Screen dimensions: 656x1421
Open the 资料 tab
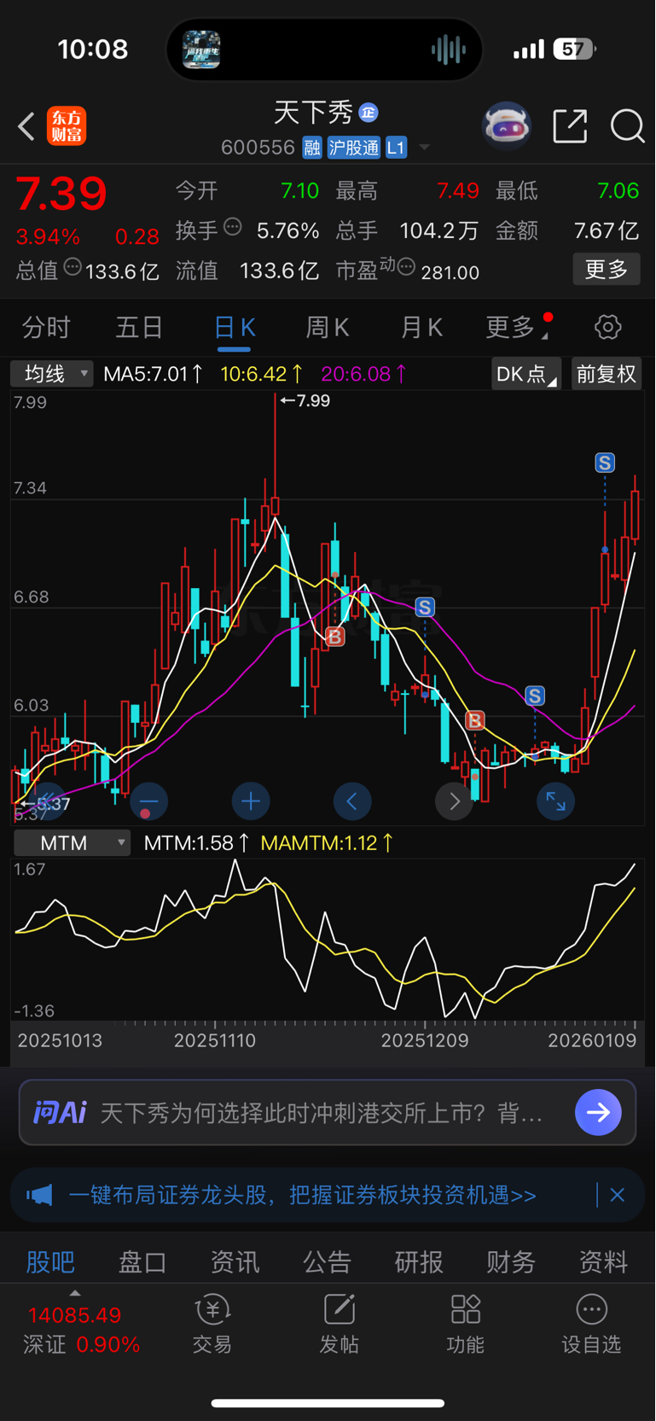click(603, 1262)
